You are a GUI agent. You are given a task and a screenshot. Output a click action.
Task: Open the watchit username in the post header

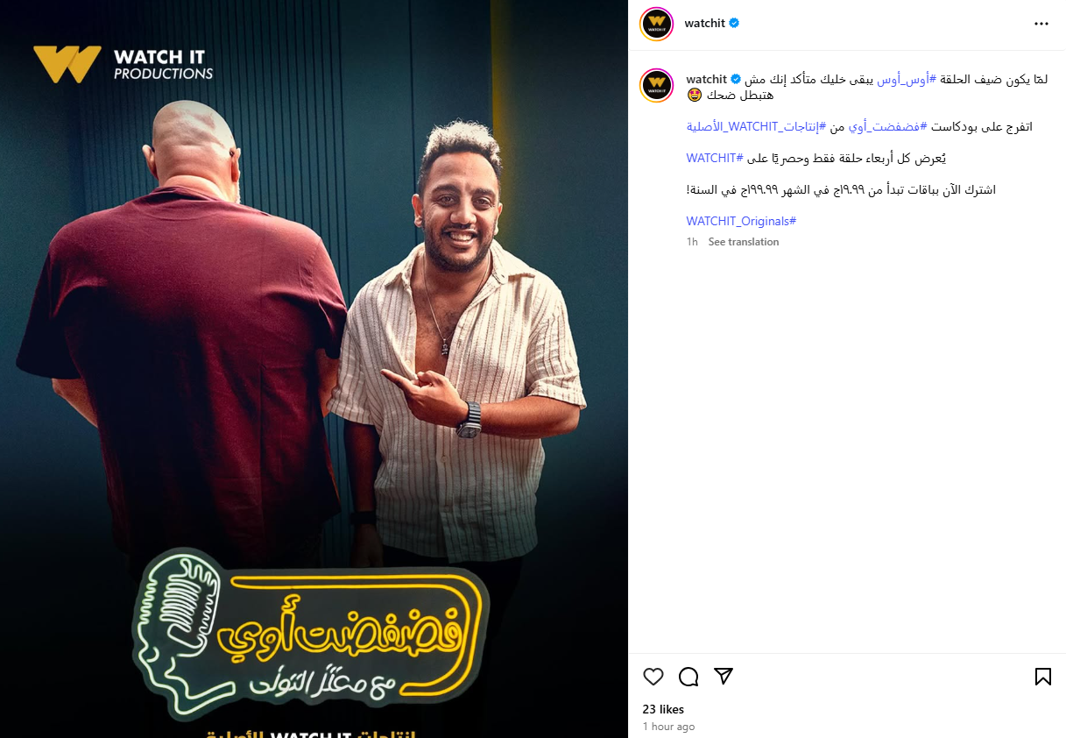[x=705, y=24]
